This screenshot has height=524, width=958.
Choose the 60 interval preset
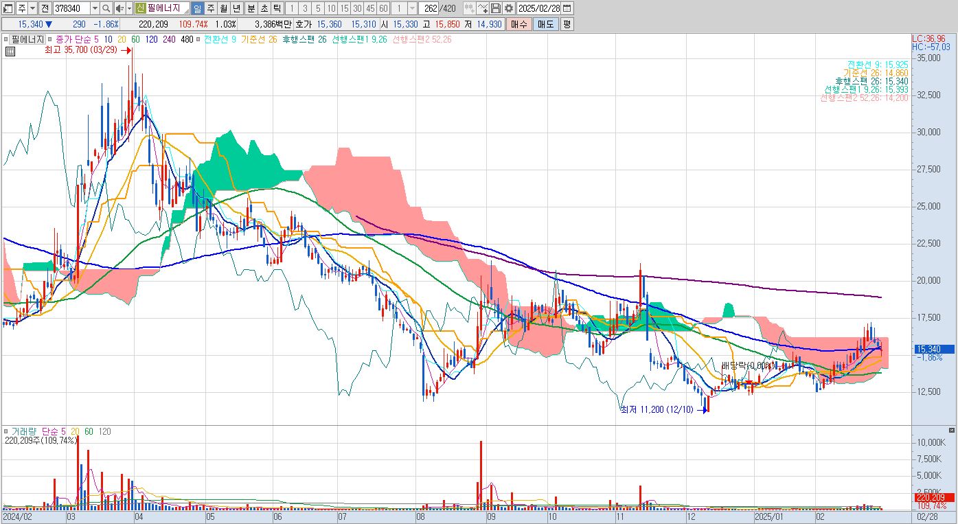coord(383,8)
